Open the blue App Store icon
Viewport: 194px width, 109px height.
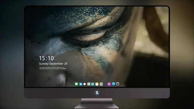click(114, 84)
